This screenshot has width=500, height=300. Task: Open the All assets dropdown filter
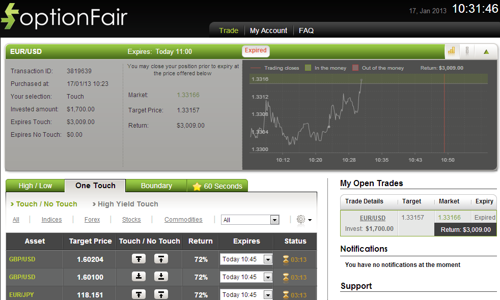pos(249,219)
